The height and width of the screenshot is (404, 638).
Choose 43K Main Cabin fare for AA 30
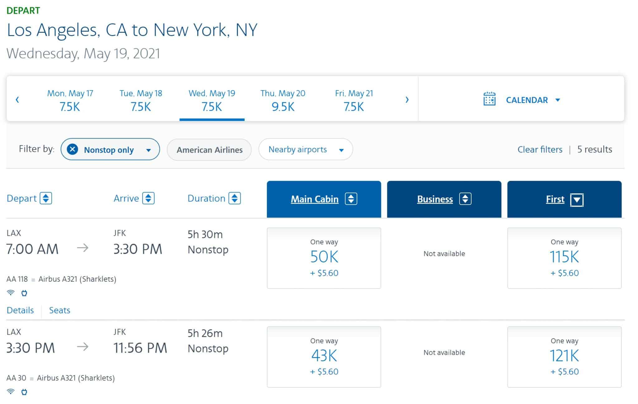(x=324, y=357)
